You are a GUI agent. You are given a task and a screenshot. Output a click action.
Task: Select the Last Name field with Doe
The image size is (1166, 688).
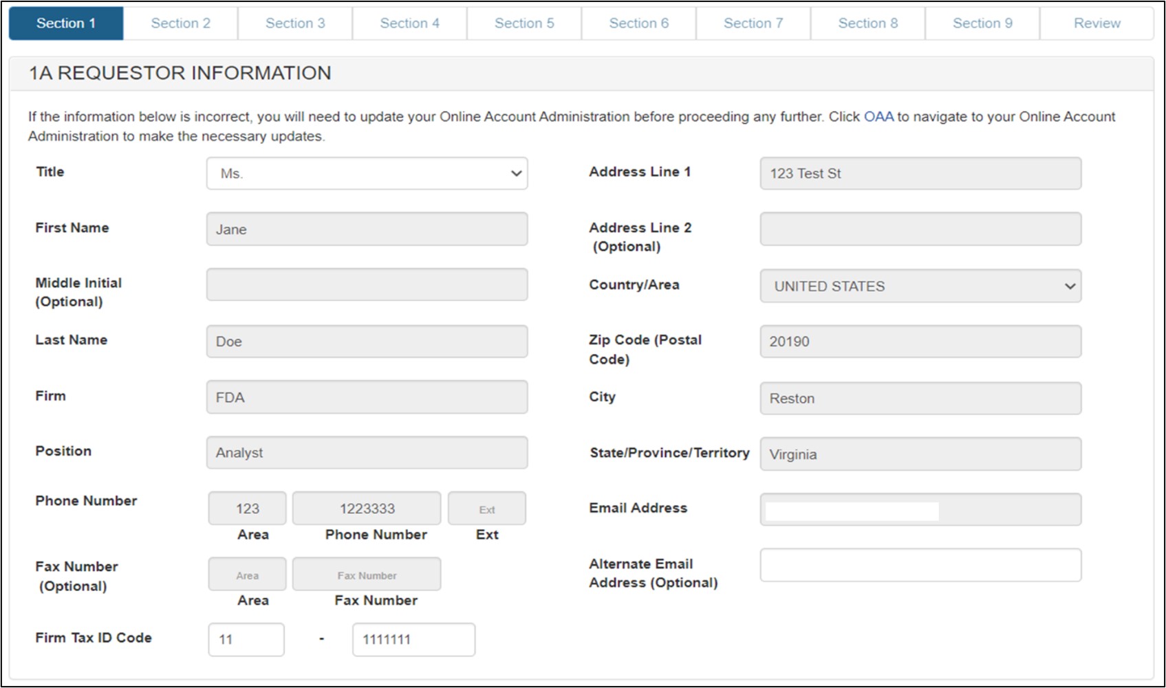367,342
